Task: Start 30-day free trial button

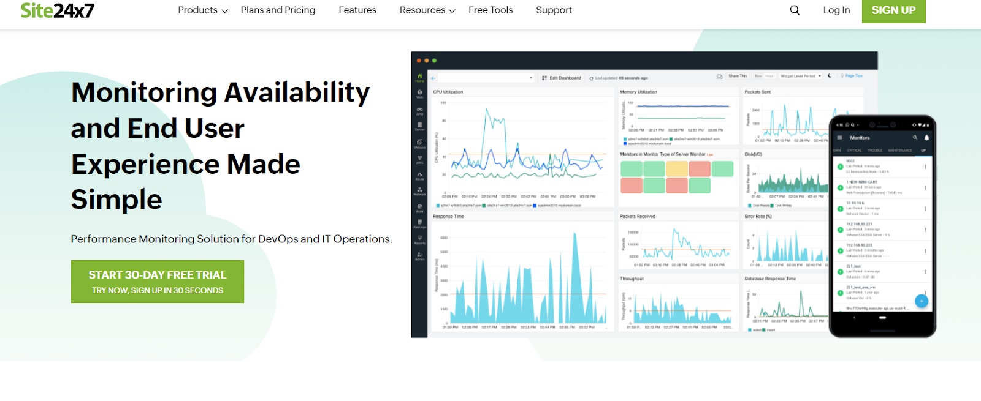Action: (x=158, y=282)
